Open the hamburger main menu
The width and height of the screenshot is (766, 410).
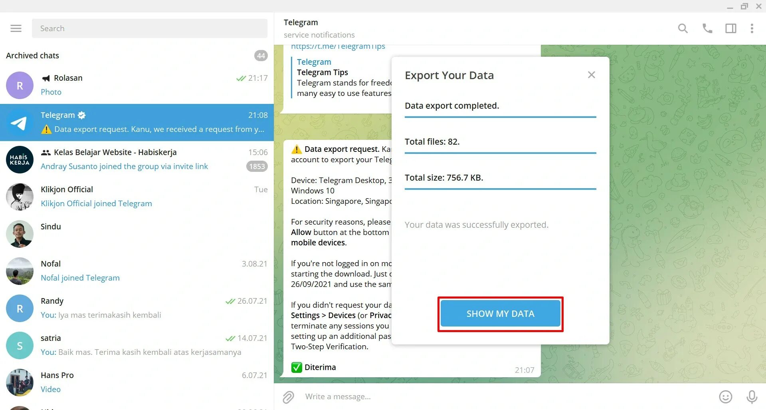pyautogui.click(x=16, y=28)
